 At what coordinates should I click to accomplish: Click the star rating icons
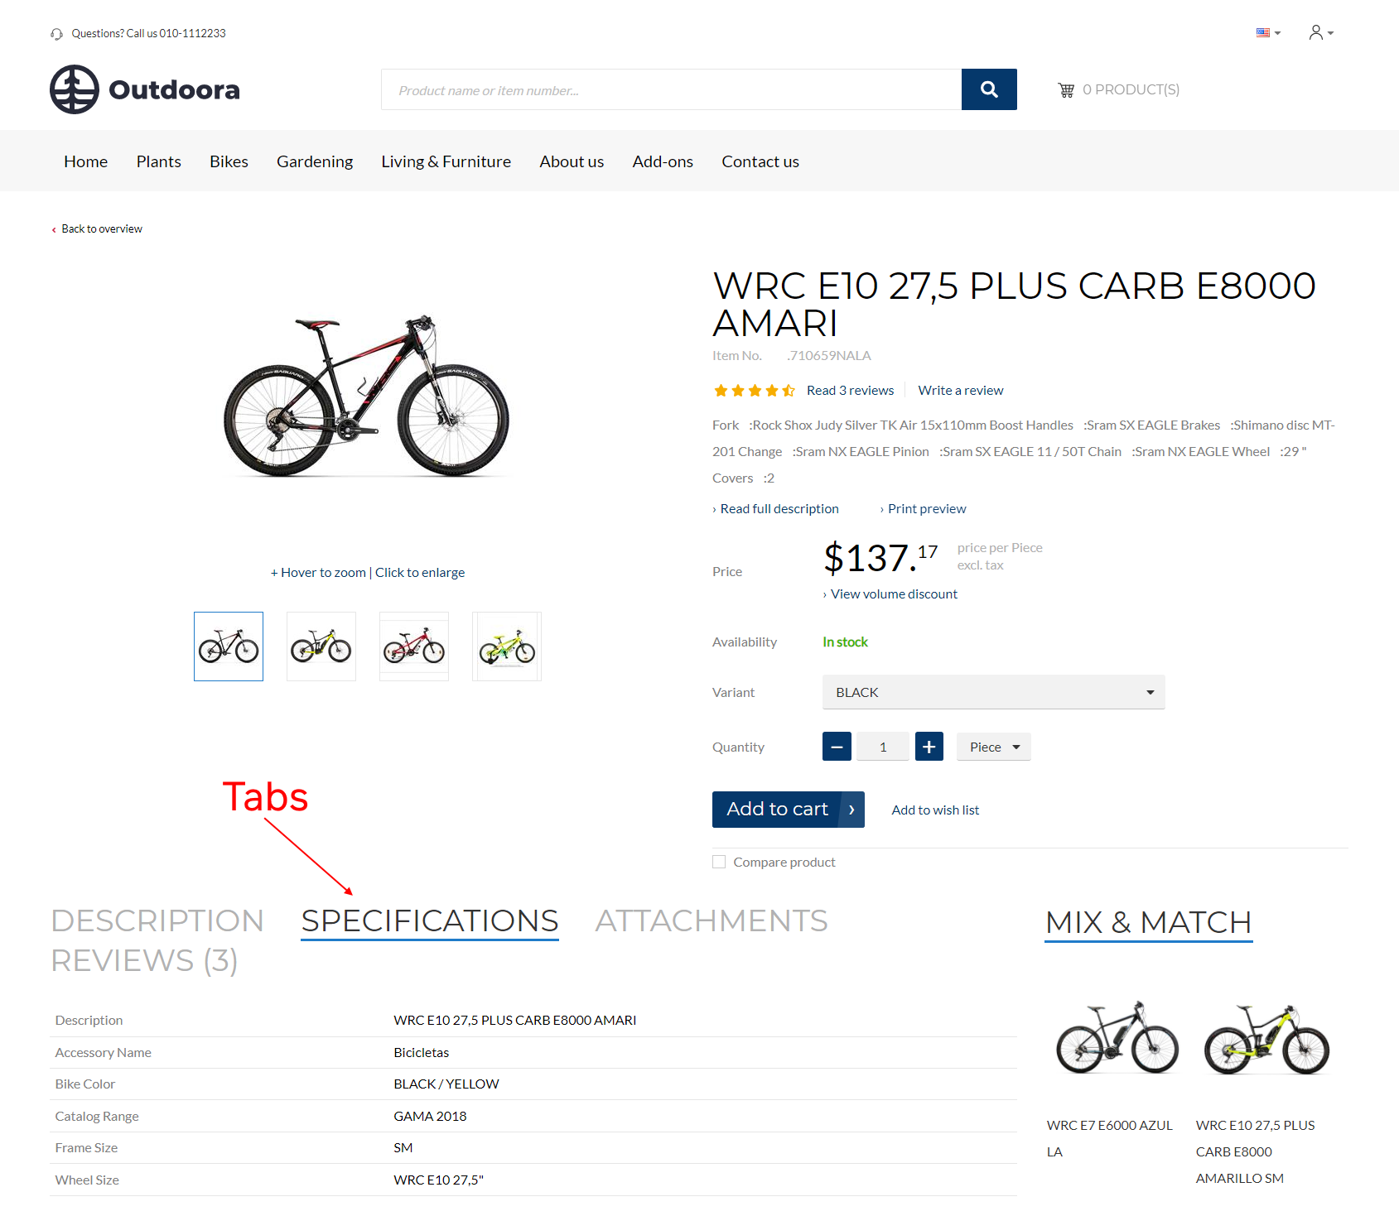(x=755, y=390)
